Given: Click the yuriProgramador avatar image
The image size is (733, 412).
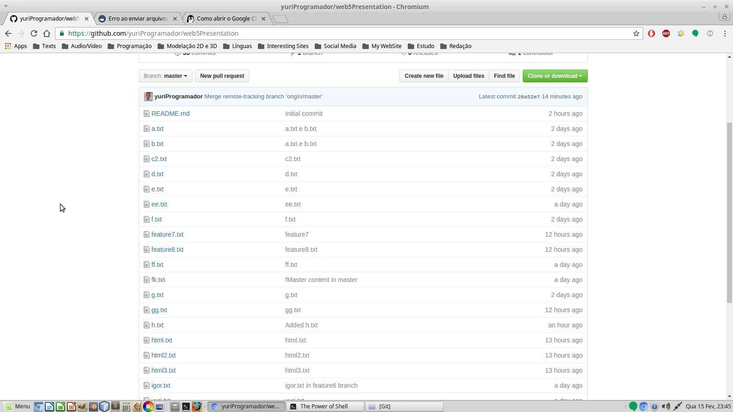Looking at the screenshot, I should coord(148,97).
